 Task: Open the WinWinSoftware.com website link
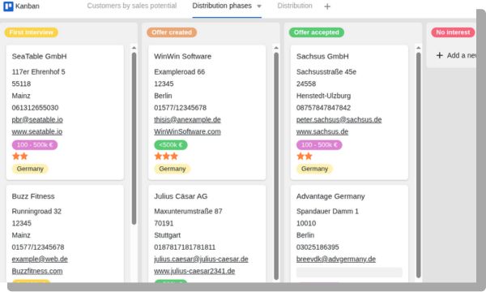point(187,131)
